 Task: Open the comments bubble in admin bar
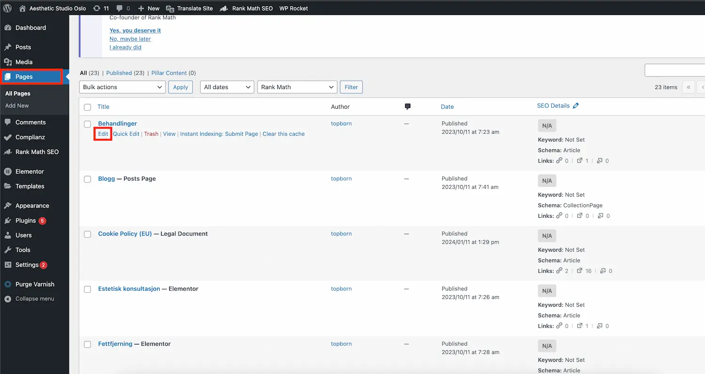[124, 8]
